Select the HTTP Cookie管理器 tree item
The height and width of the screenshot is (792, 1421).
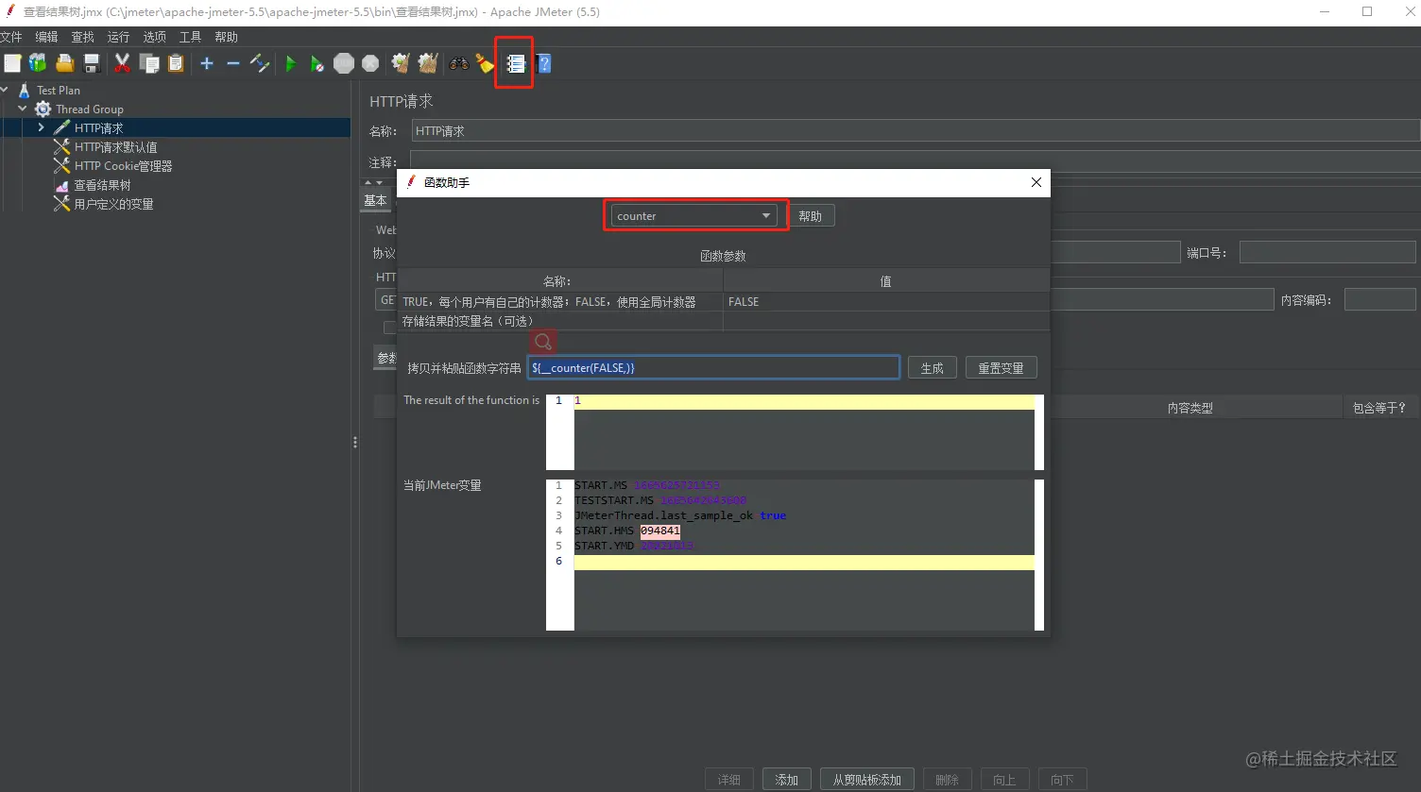click(123, 166)
